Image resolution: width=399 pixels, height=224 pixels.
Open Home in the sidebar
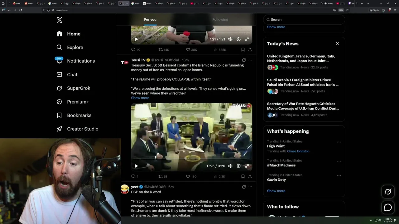click(x=69, y=34)
